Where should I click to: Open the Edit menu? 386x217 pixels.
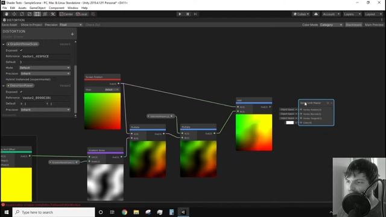(x=13, y=8)
